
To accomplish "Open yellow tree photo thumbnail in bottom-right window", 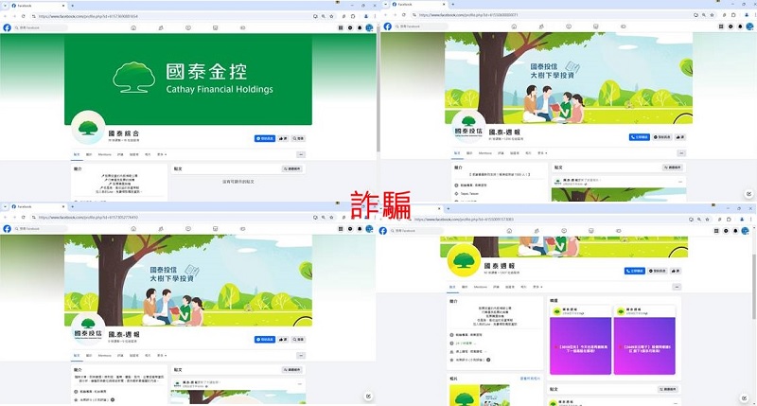I will point(464,396).
